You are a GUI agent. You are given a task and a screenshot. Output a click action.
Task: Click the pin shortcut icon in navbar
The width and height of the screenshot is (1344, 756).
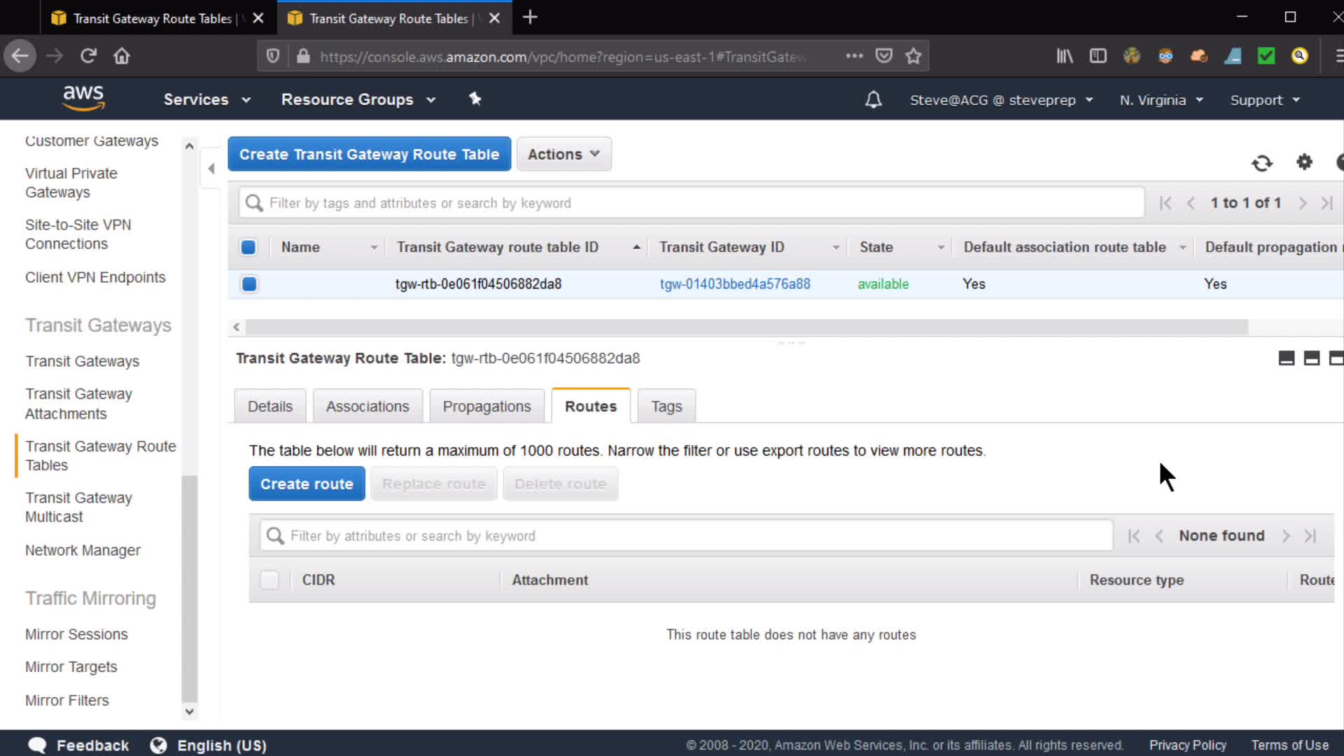(x=475, y=99)
